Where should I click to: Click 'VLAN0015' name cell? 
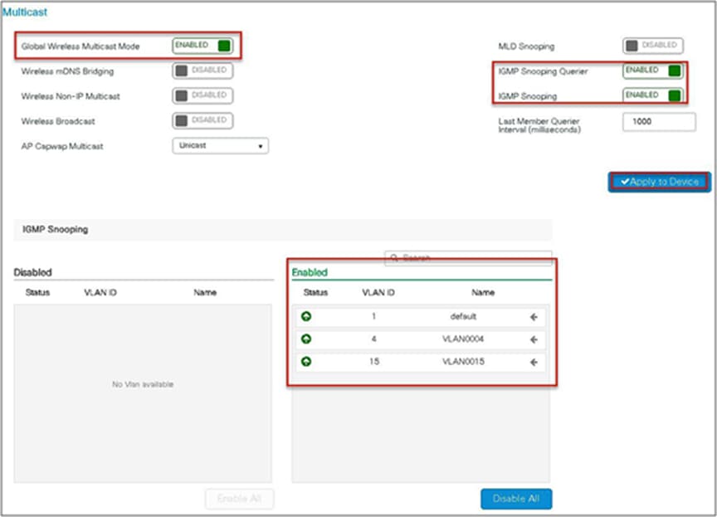(x=463, y=362)
